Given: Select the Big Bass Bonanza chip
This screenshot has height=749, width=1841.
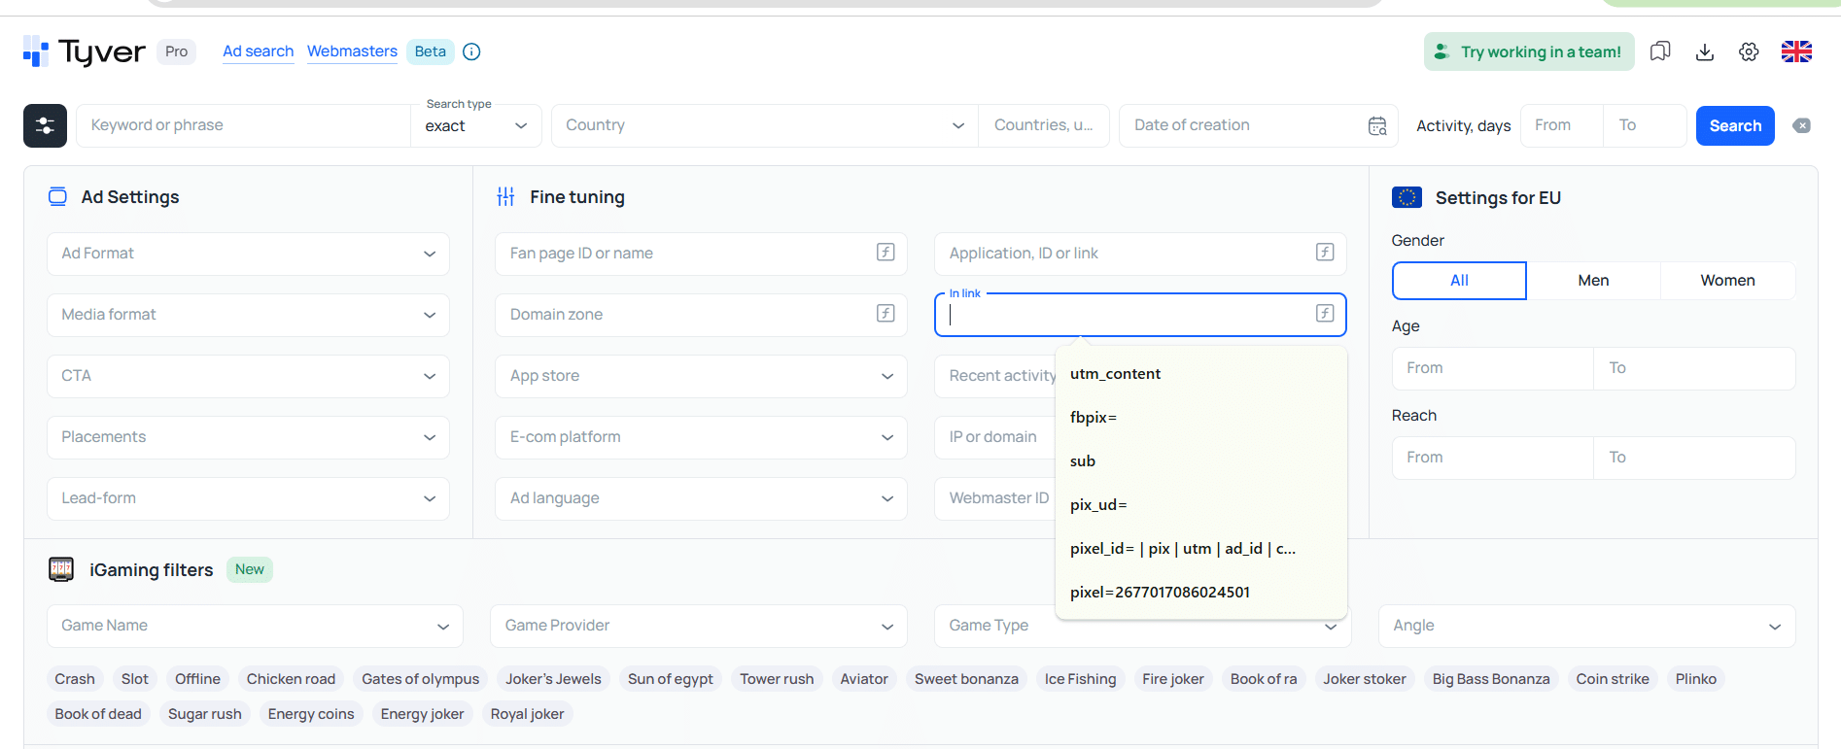Looking at the screenshot, I should 1491,679.
